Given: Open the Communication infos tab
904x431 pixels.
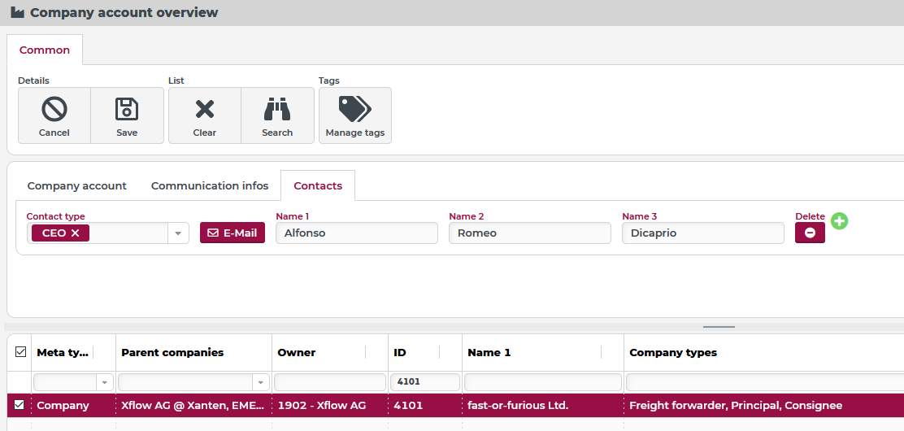Looking at the screenshot, I should click(210, 185).
